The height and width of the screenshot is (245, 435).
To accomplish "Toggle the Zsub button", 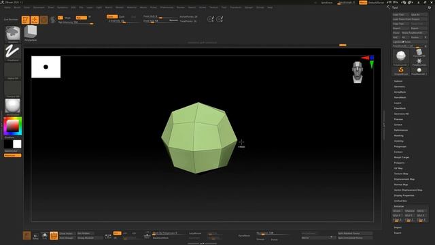I will tap(122, 16).
